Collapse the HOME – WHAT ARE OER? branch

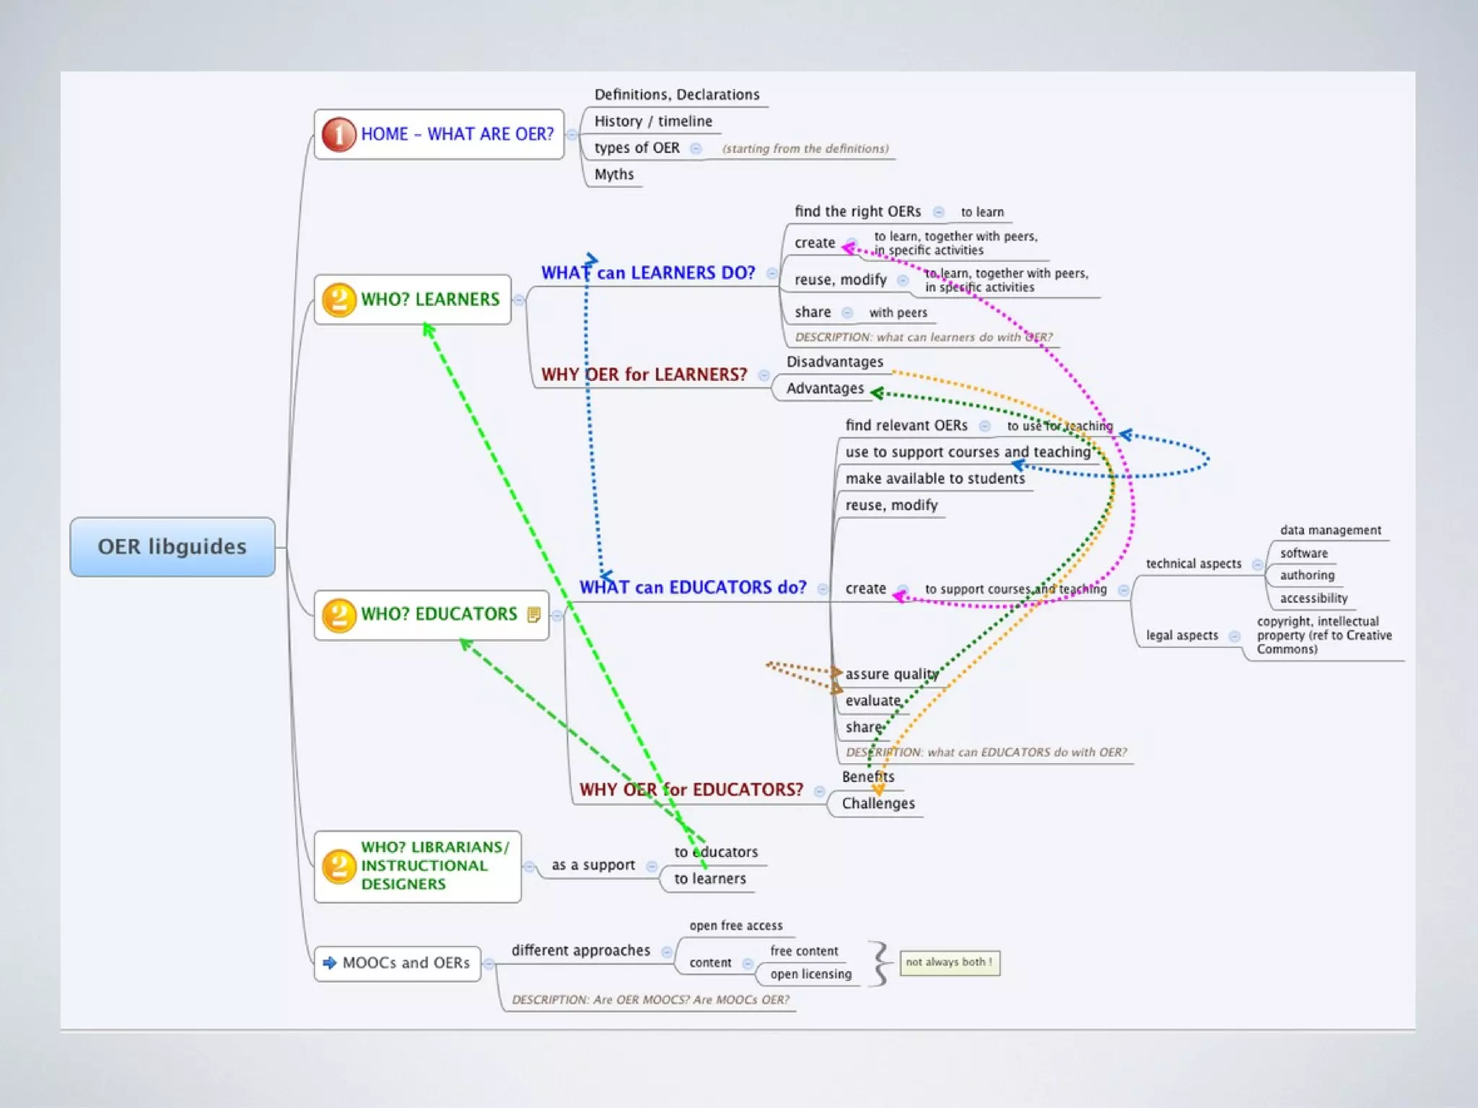[572, 135]
